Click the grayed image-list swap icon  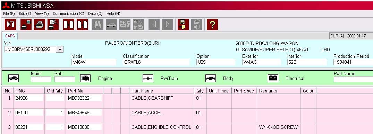[x=138, y=25]
